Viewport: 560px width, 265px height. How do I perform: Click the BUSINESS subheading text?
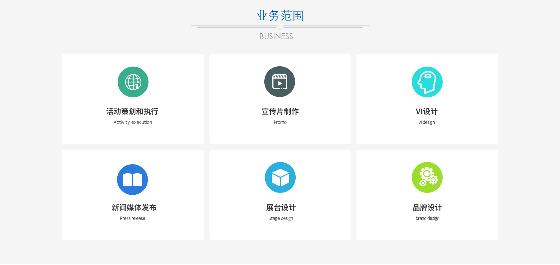[276, 36]
